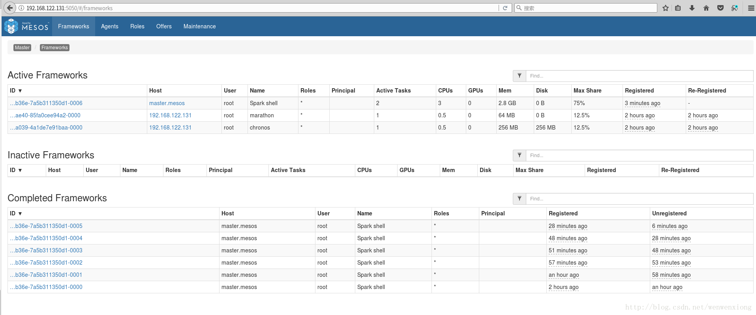Bookmark this page with the star icon
The width and height of the screenshot is (756, 315).
(666, 8)
